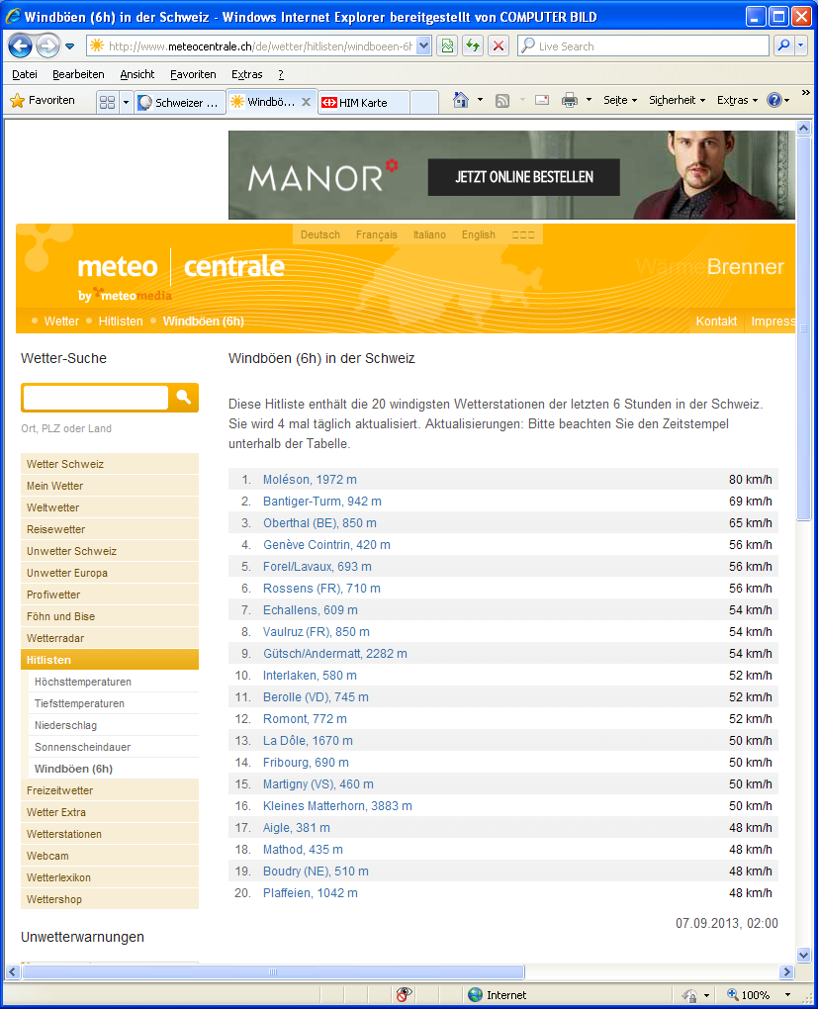The height and width of the screenshot is (1009, 818).
Task: Switch site language to Français
Action: (x=377, y=234)
